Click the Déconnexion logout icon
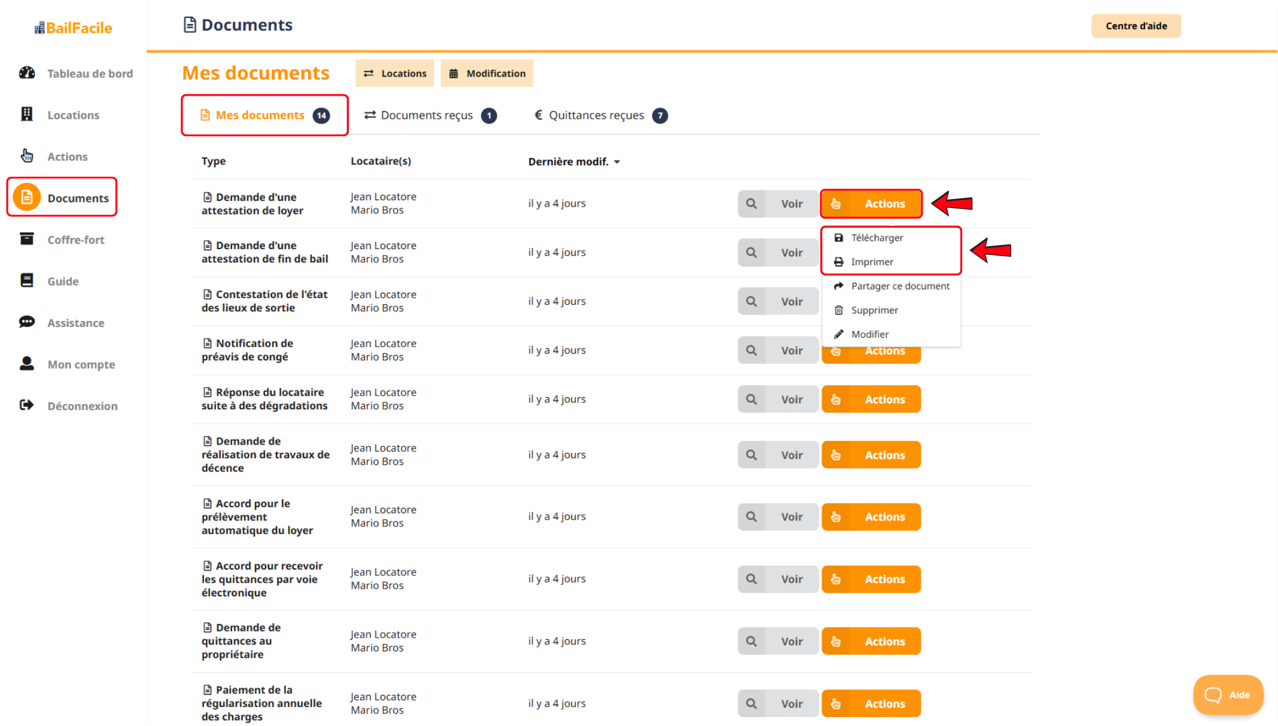 (x=27, y=405)
